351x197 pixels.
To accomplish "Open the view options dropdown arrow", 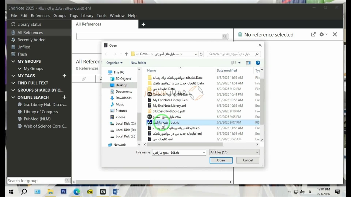I will pyautogui.click(x=239, y=63).
